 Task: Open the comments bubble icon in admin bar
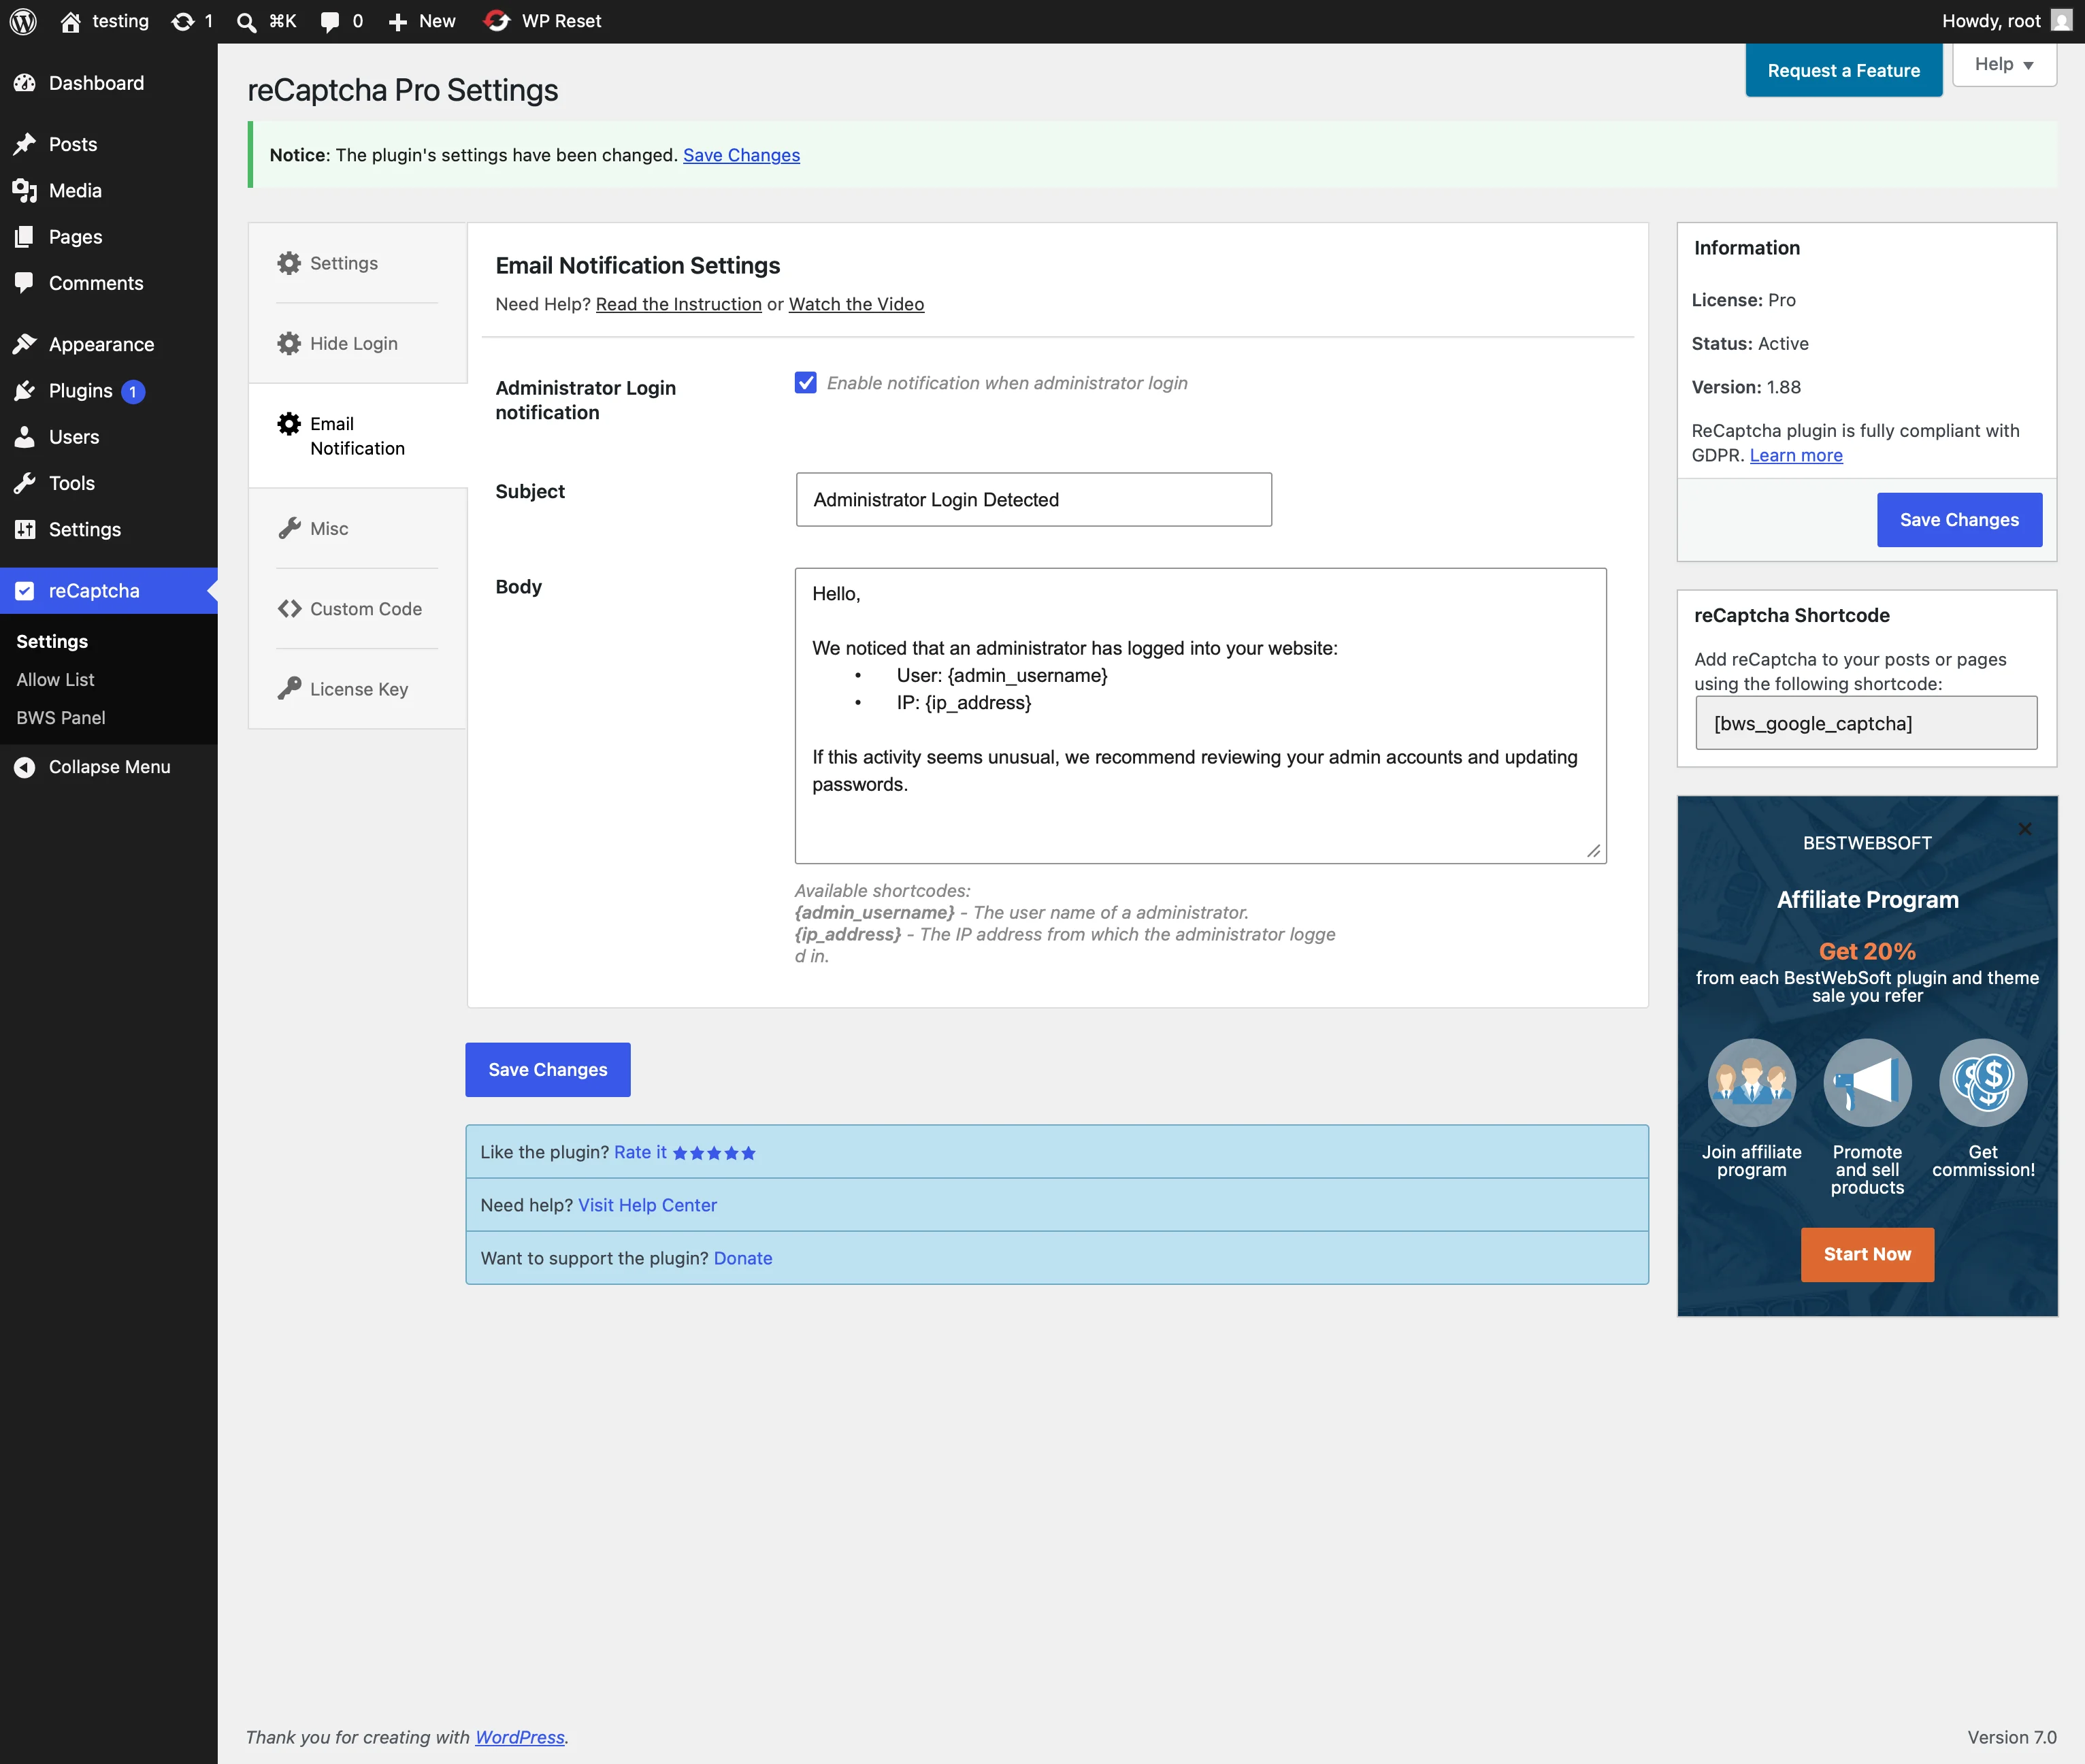click(329, 22)
